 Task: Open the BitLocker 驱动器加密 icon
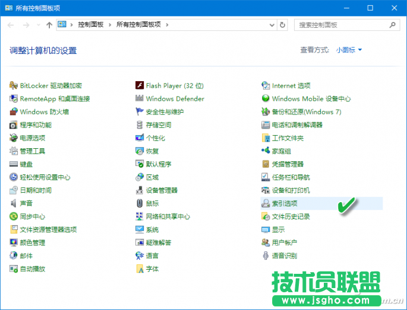(x=14, y=85)
